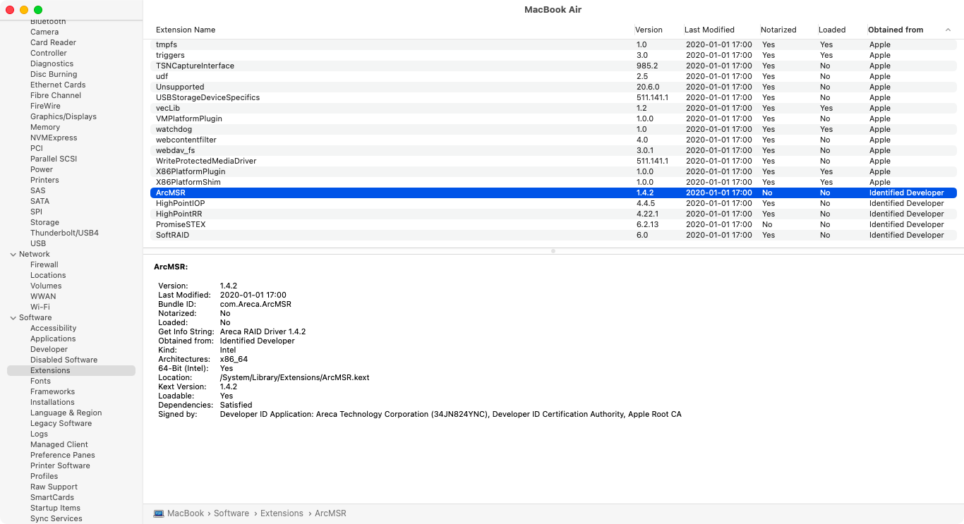This screenshot has height=524, width=964.
Task: Select Memory in the sidebar
Action: pyautogui.click(x=45, y=127)
